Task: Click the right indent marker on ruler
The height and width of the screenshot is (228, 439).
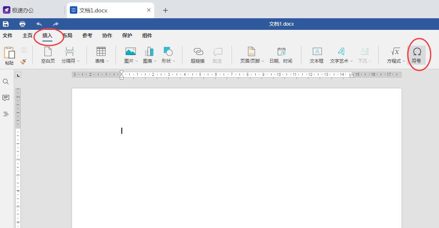Action: point(352,75)
